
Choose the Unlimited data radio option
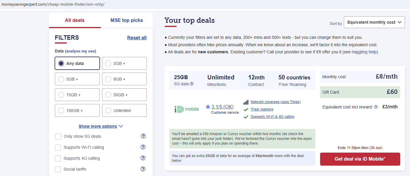click(124, 111)
